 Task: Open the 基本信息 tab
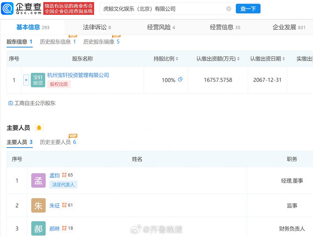(33, 27)
